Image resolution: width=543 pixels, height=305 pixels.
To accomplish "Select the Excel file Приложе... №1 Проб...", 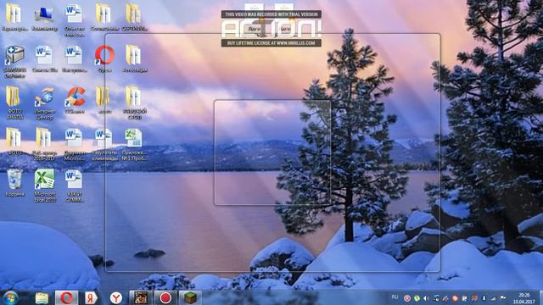I will point(134,145).
